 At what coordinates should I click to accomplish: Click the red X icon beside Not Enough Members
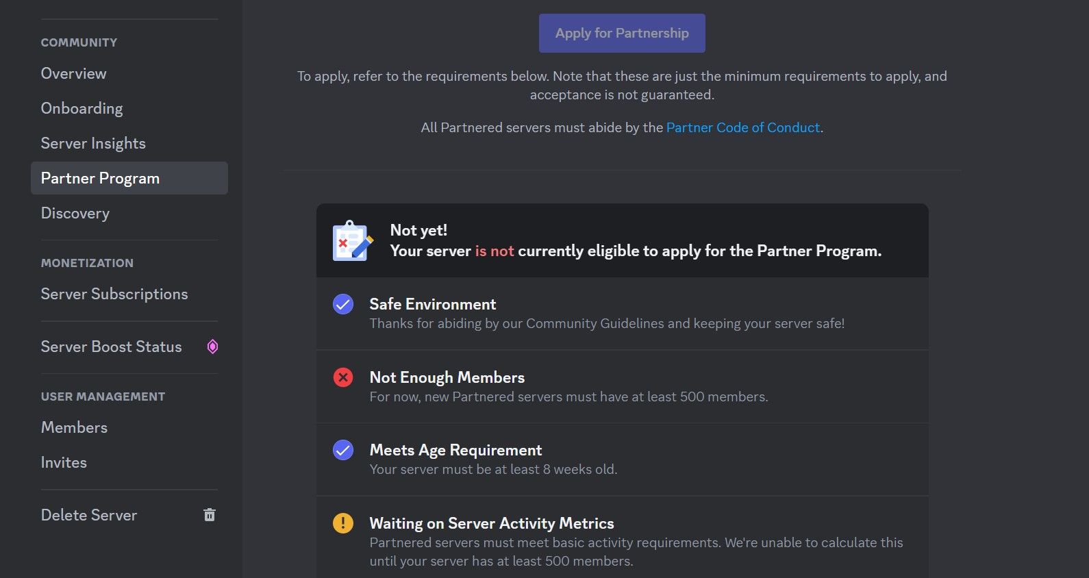[x=342, y=377]
